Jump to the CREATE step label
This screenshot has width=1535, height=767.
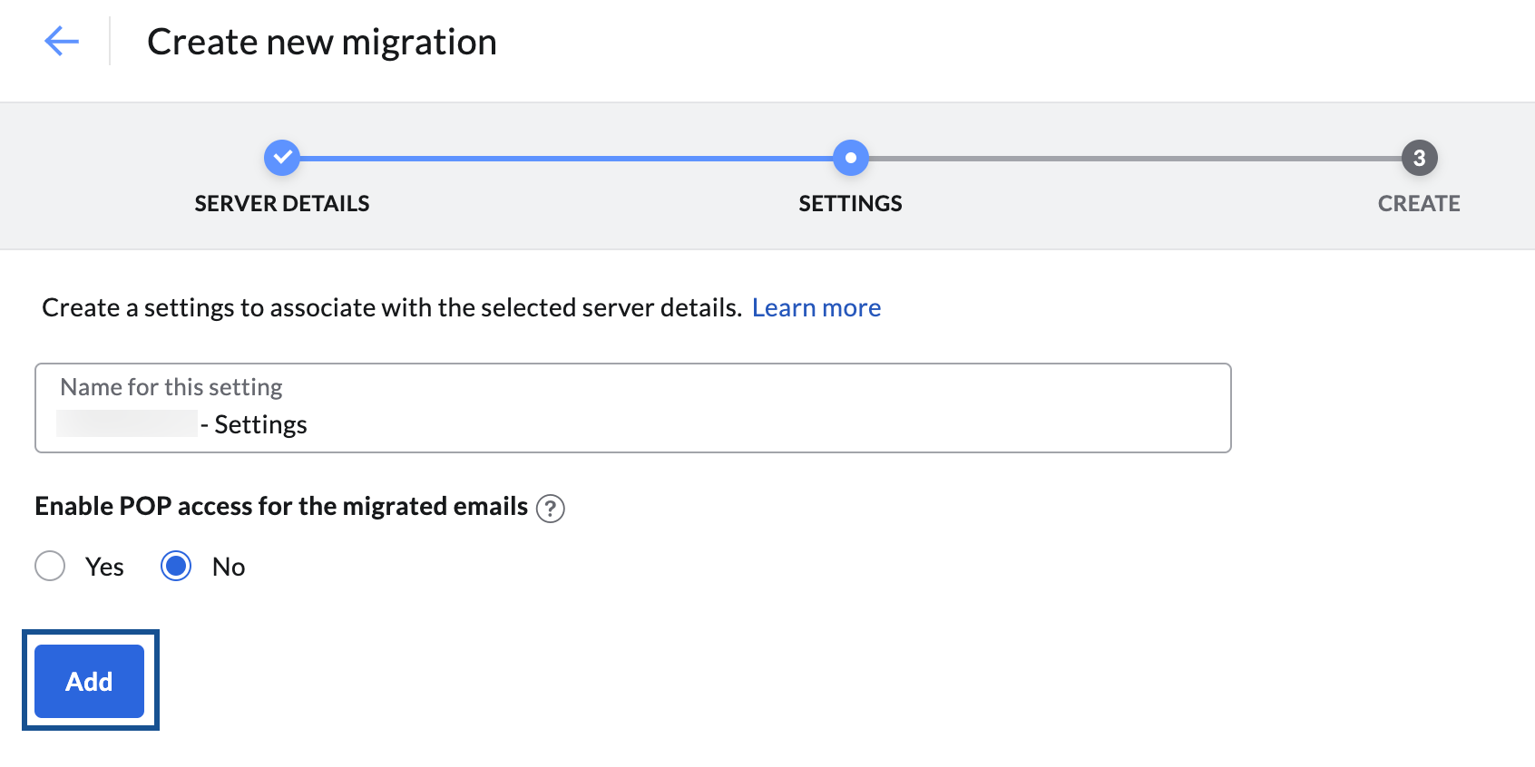click(1419, 203)
